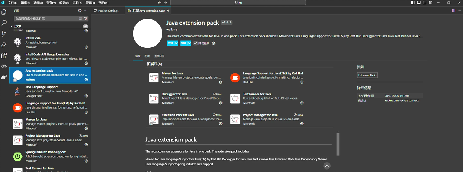
Task: Click the split editor right icon
Action: pos(453,11)
